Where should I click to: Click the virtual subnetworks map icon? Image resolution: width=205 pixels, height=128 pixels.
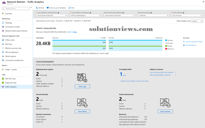(165, 103)
